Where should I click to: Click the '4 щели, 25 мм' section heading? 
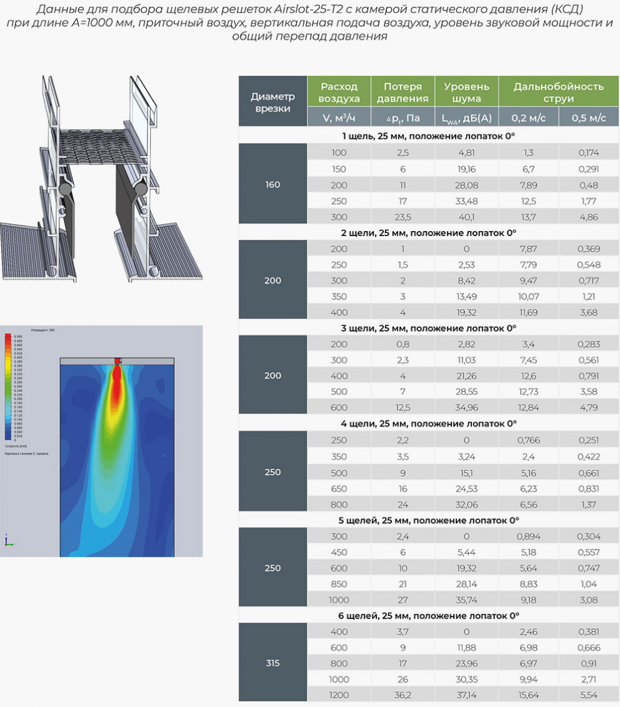[x=429, y=423]
